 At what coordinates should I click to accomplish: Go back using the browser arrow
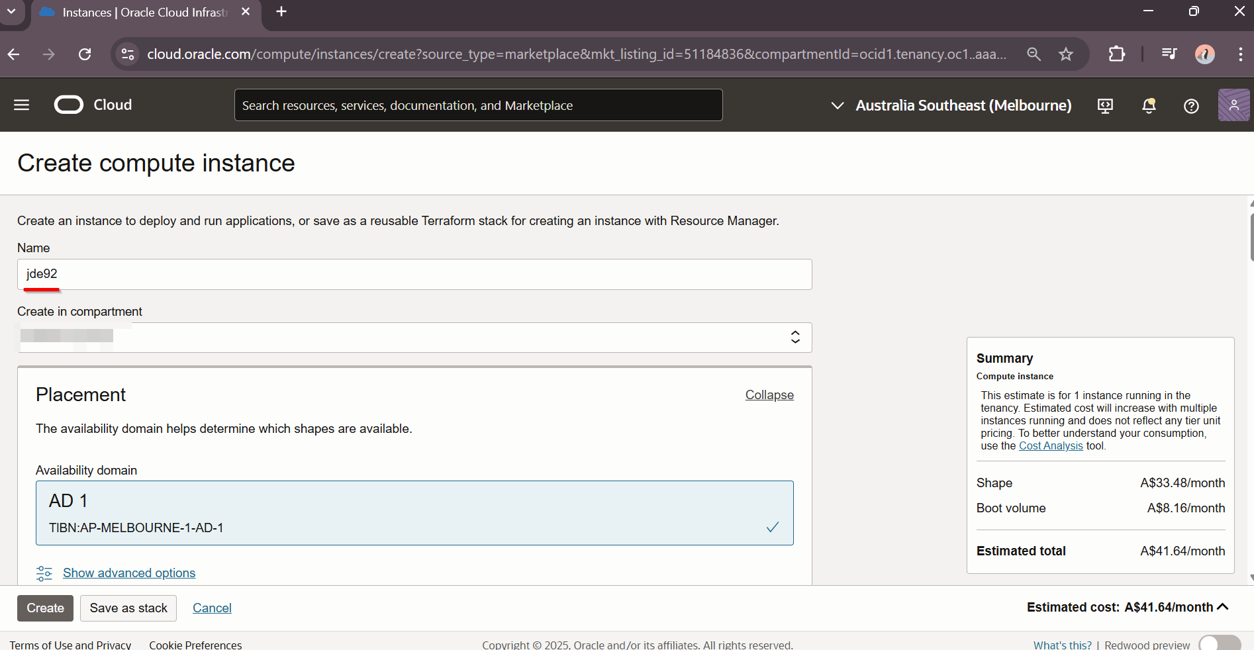click(x=14, y=54)
